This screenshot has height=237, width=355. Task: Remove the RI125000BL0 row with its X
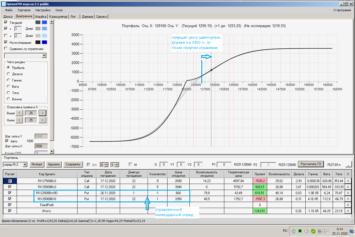point(348,187)
